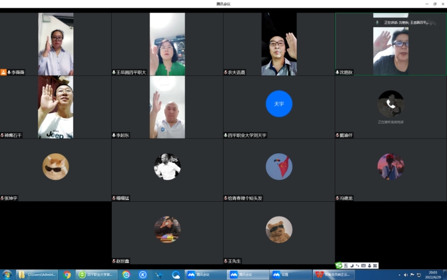Open the taskbar clock showing 20:03
Screen dimensions: 447x280
[x=433, y=275]
